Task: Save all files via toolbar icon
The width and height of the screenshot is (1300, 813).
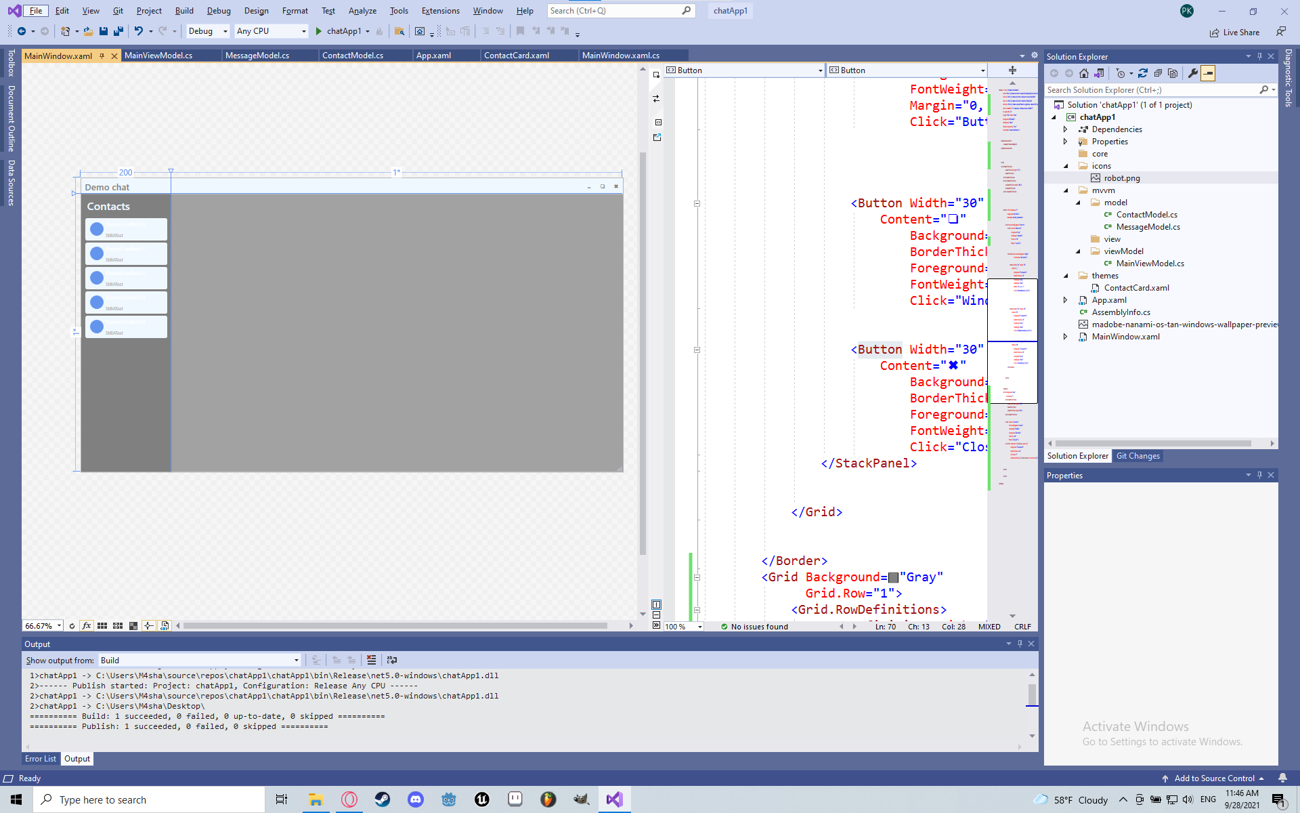Action: click(118, 31)
